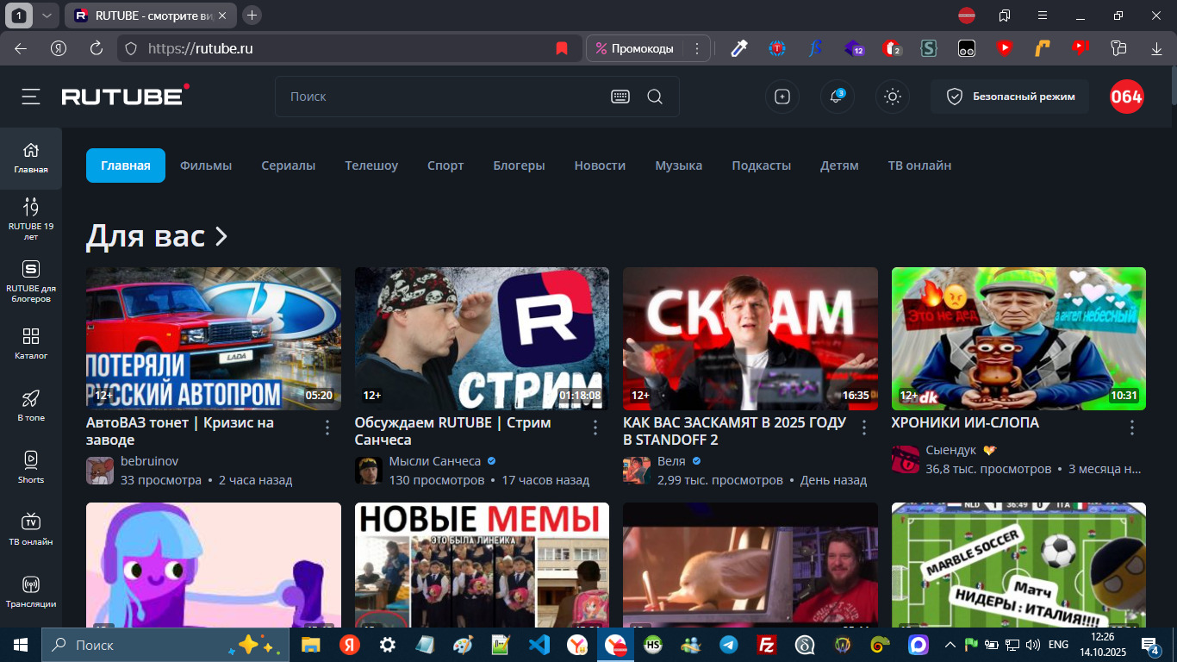The height and width of the screenshot is (662, 1177).
Task: Open В топе in the sidebar
Action: (31, 404)
